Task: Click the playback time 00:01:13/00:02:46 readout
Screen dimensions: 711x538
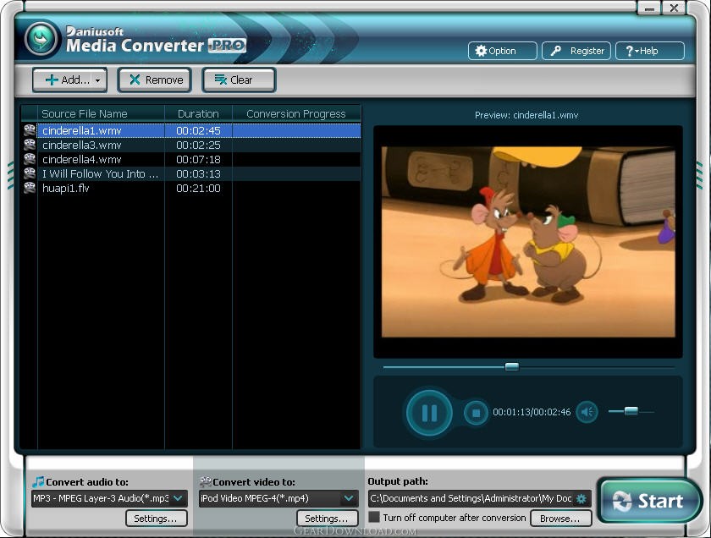Action: pyautogui.click(x=532, y=412)
